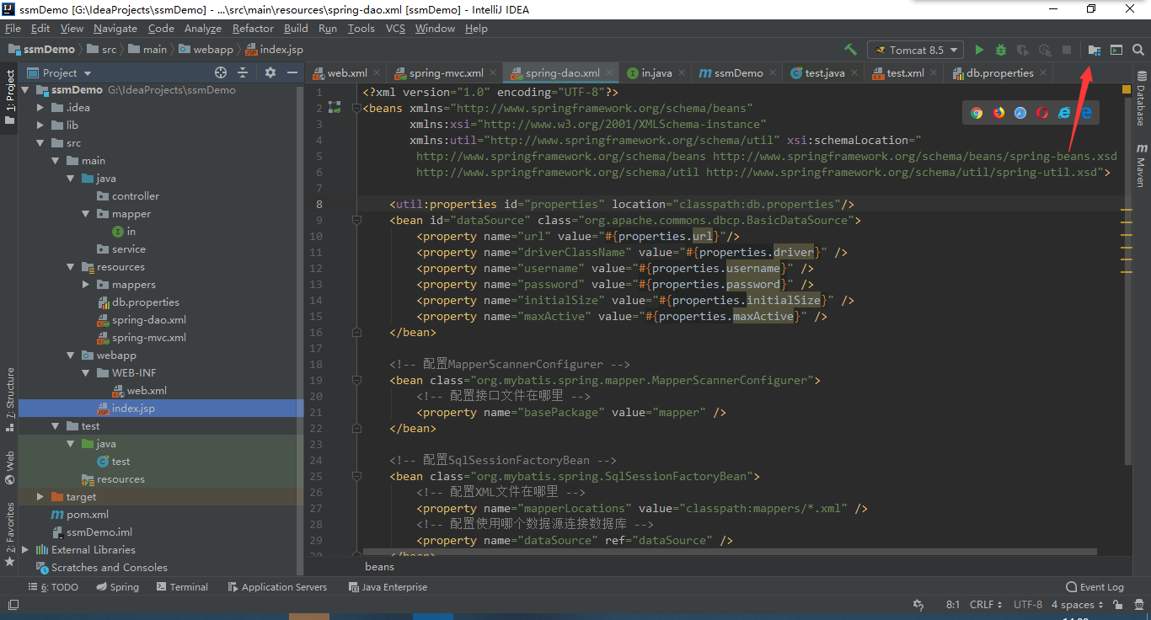Click the editor horizontal scrollbar

click(x=729, y=552)
